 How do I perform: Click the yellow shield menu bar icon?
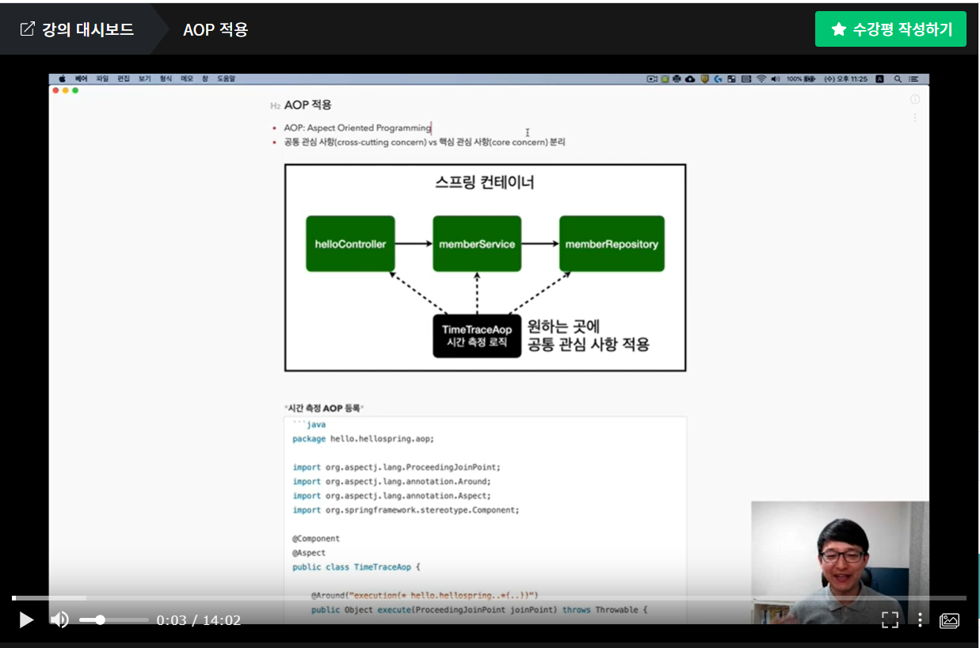[x=704, y=79]
